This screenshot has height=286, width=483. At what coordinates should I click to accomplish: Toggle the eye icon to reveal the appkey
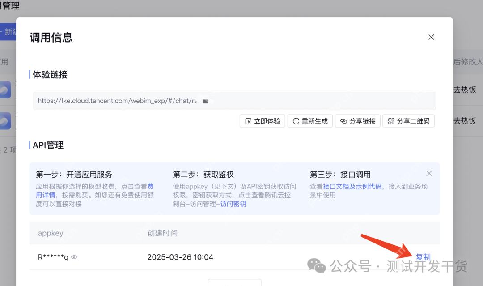[74, 257]
